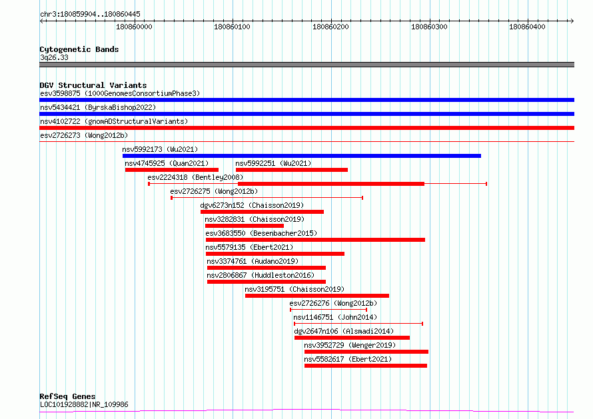
Task: Open nsv3374761 Audano2019 variant label
Action: (x=253, y=261)
